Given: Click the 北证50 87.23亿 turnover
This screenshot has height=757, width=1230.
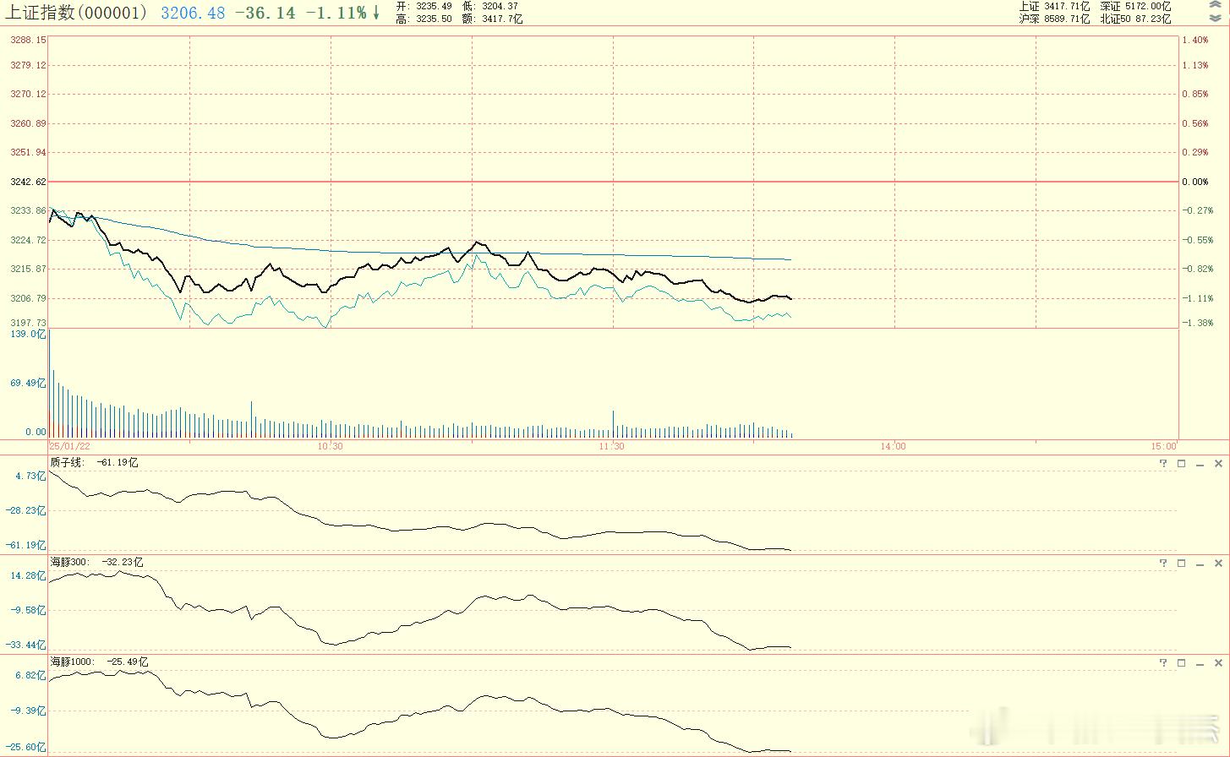Looking at the screenshot, I should (1135, 19).
